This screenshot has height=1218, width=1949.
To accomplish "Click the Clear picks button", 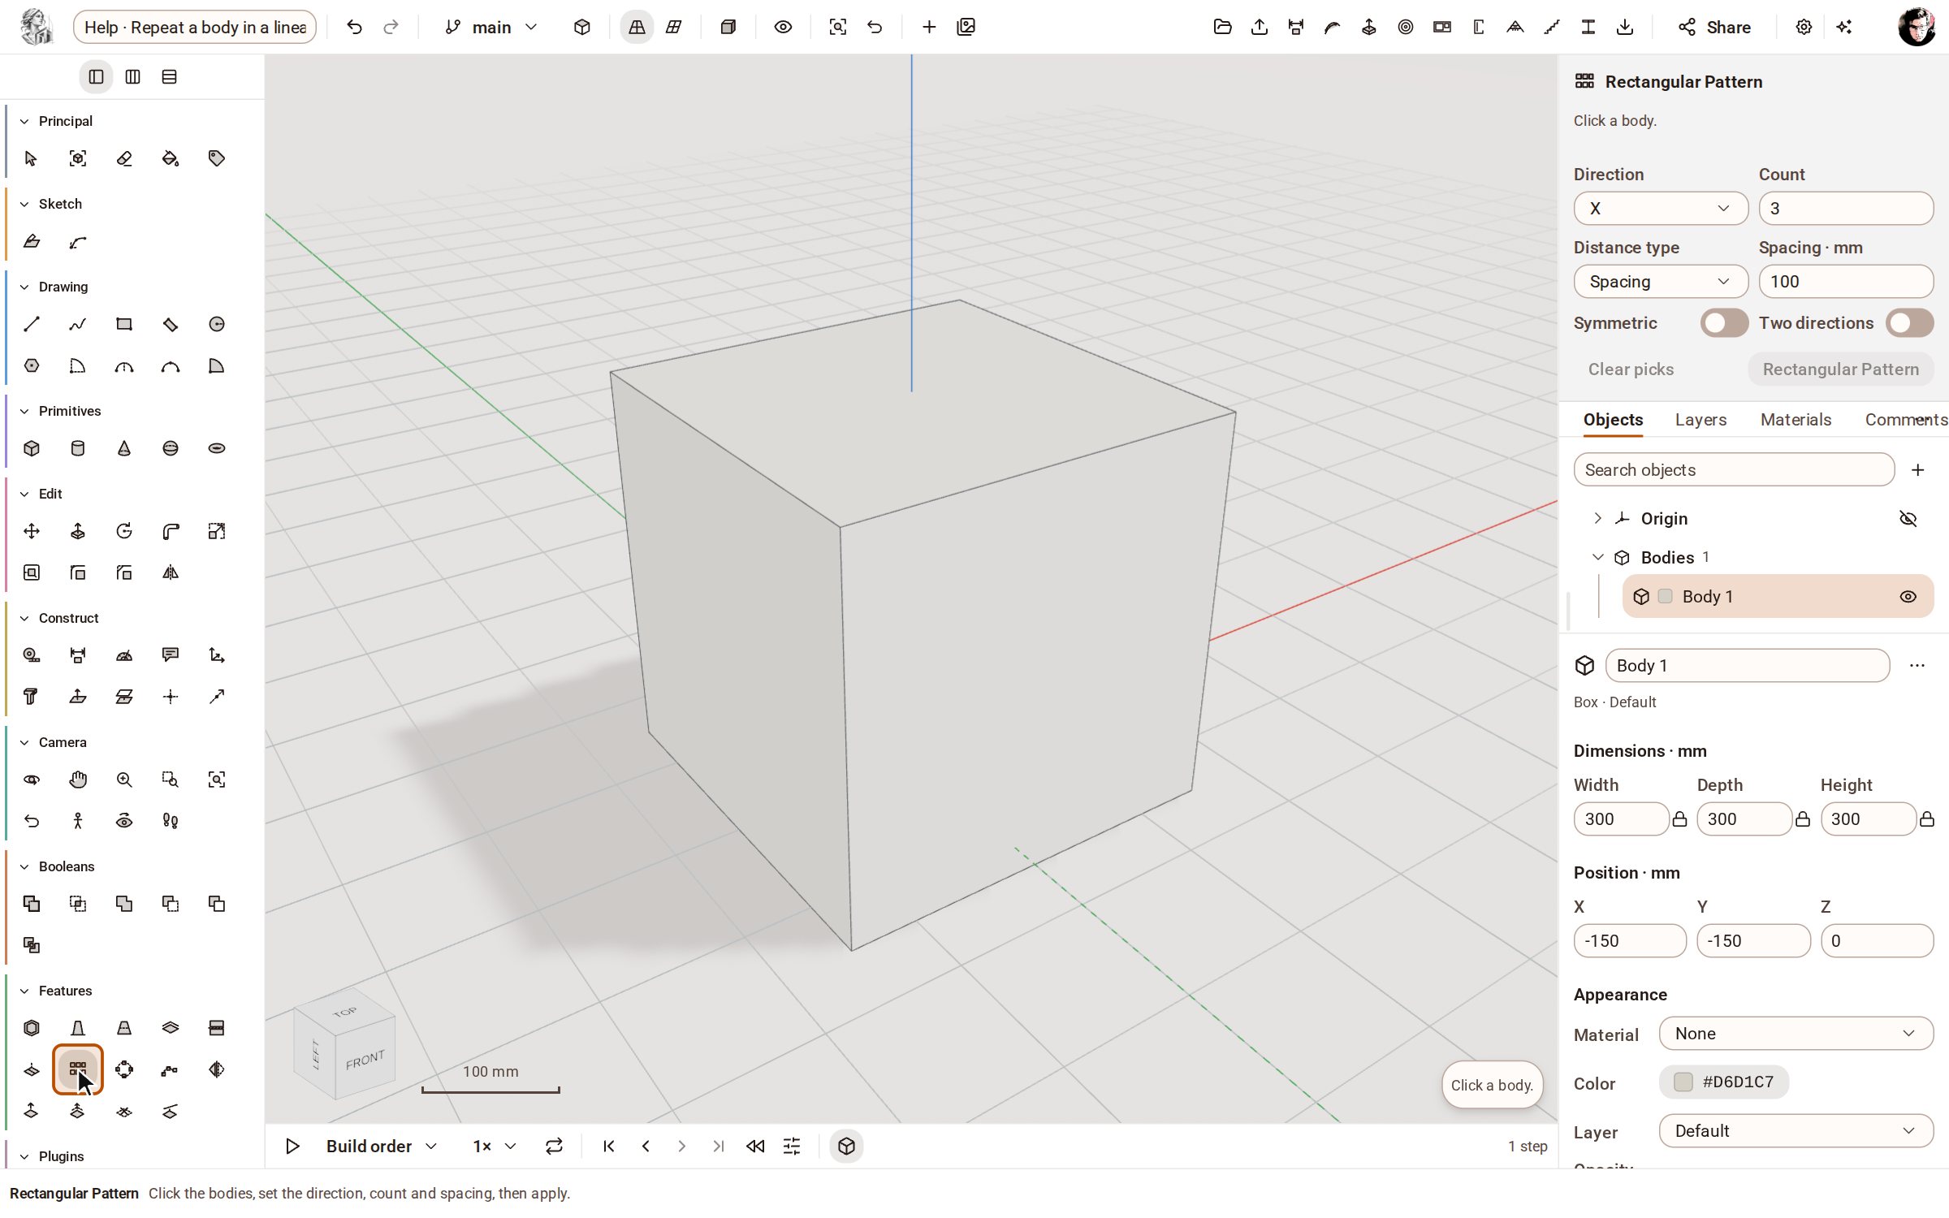I will click(x=1631, y=369).
